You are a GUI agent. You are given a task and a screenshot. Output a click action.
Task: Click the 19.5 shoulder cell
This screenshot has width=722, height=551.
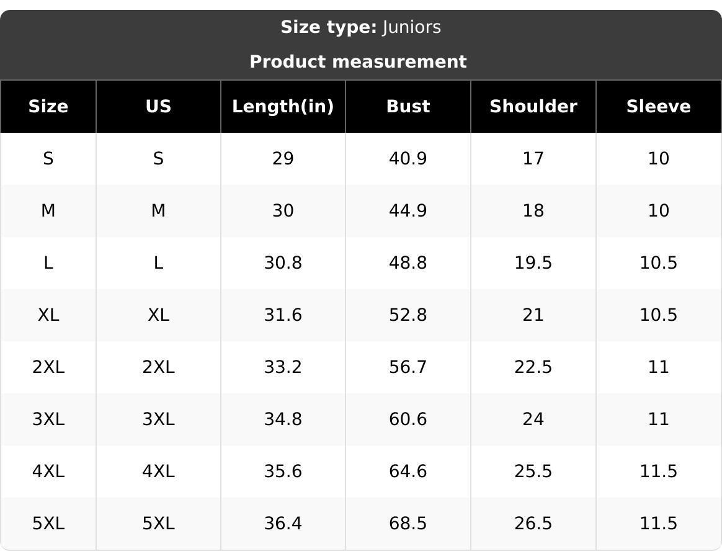[x=533, y=263]
